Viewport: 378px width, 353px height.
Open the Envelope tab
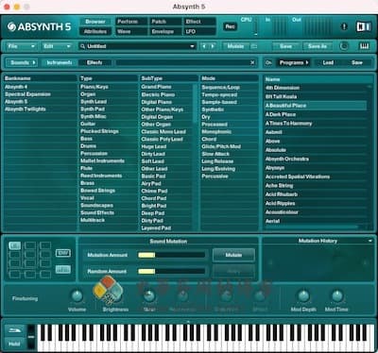[164, 31]
